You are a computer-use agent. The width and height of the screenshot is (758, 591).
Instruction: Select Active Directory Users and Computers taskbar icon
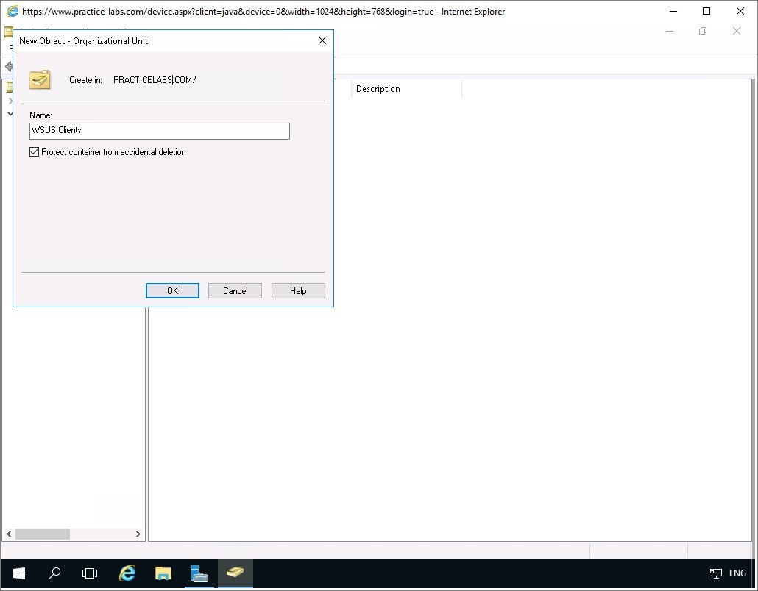[x=235, y=573]
